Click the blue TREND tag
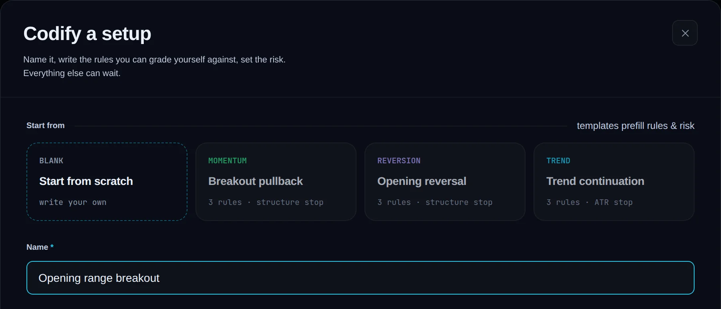 click(x=558, y=161)
